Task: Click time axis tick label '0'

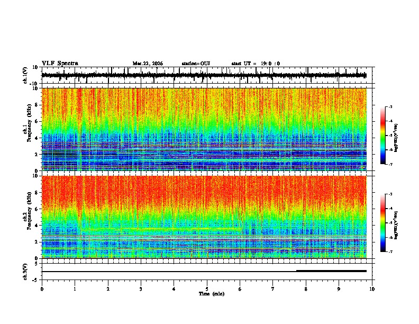Action: point(42,289)
